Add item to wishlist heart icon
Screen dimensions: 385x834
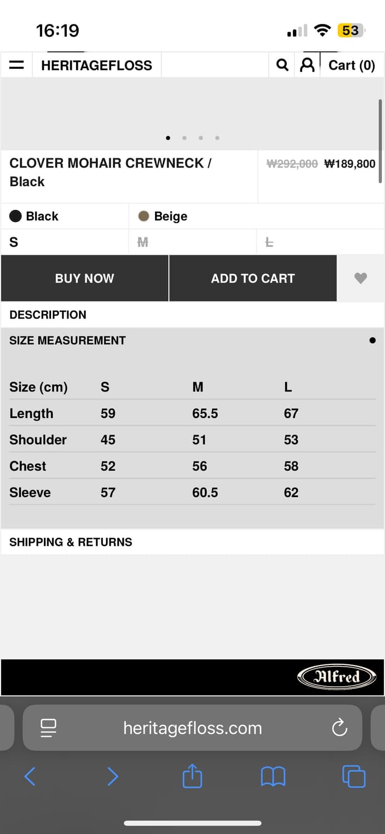(361, 278)
